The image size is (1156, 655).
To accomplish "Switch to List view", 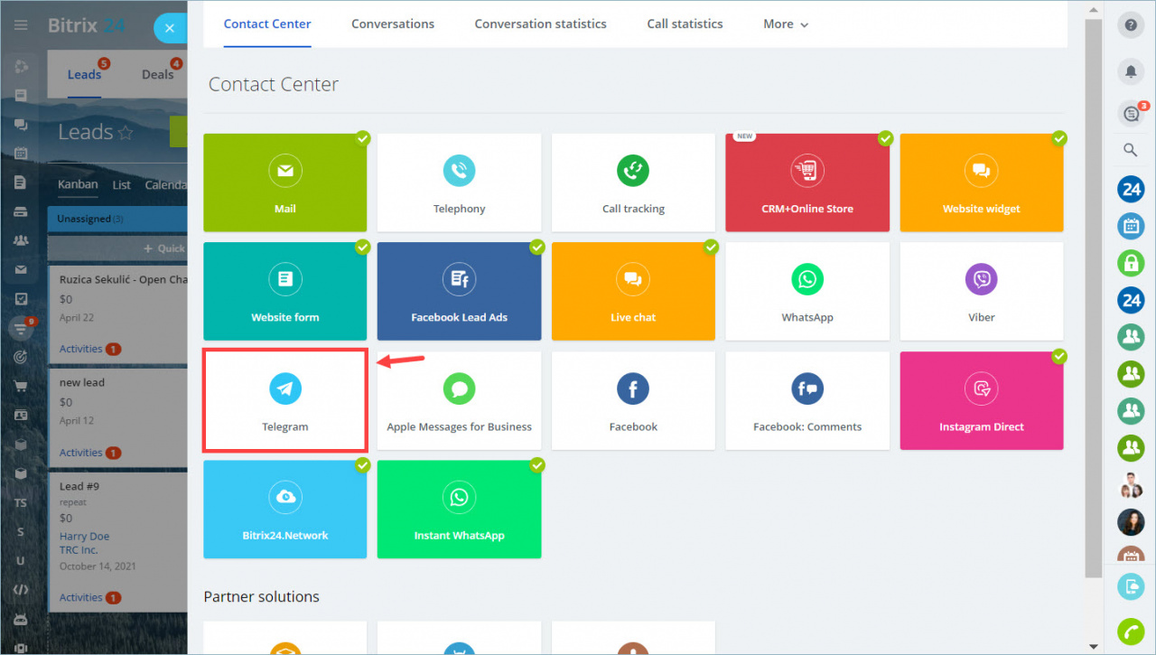I will point(122,184).
